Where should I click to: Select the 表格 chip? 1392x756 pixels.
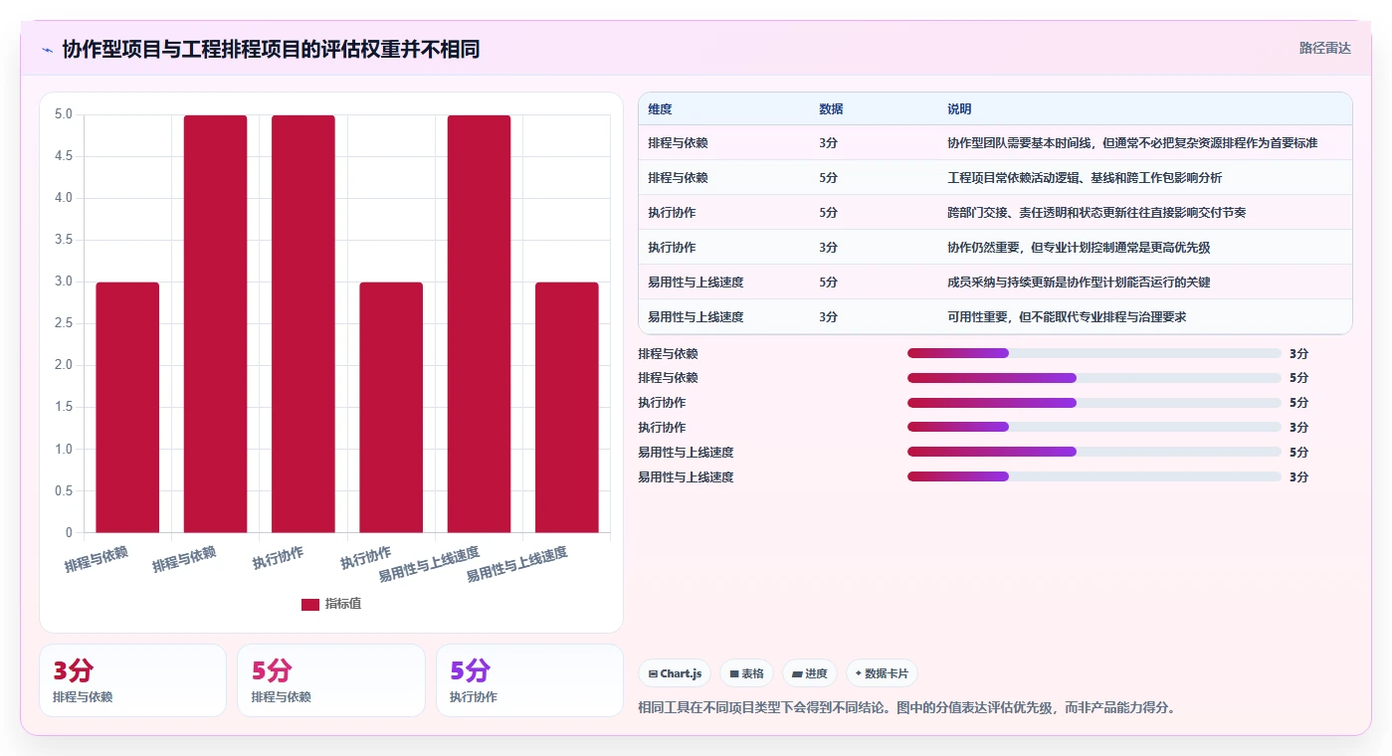(746, 673)
